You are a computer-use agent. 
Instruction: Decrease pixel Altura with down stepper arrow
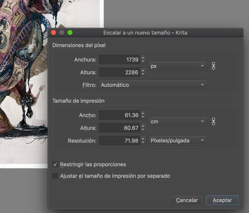[x=143, y=74]
